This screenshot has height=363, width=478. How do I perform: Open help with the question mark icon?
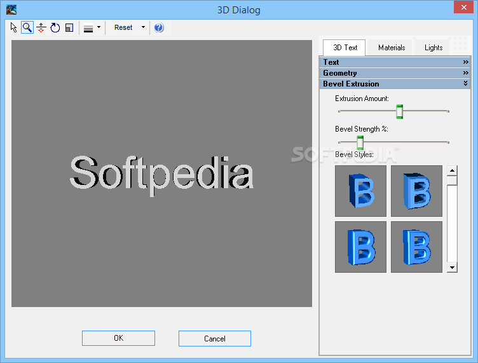tap(159, 27)
